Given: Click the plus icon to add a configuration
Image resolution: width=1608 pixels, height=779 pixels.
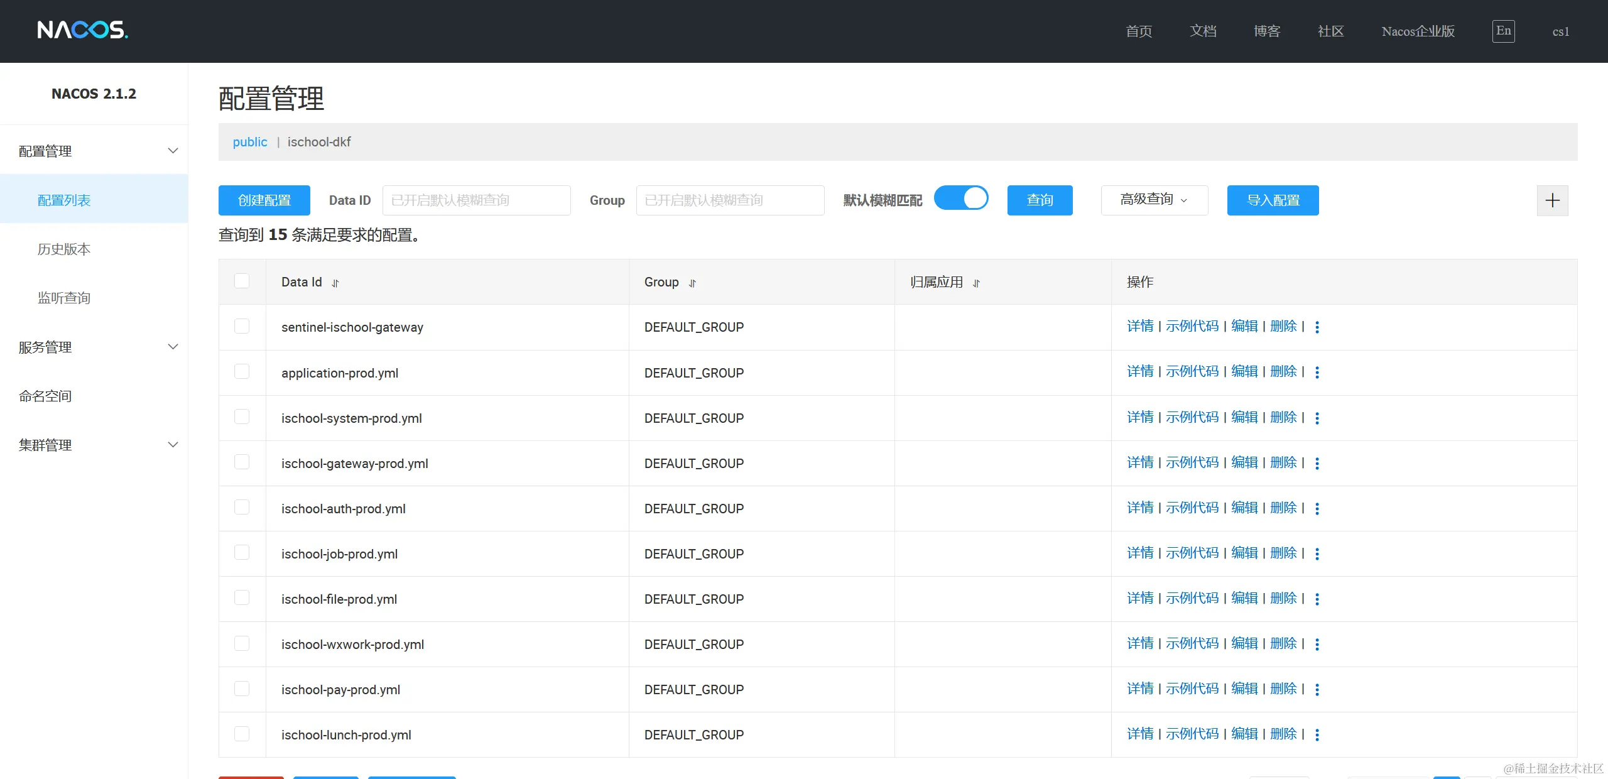Looking at the screenshot, I should (x=1552, y=200).
